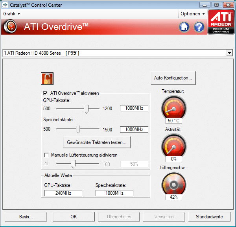Click the current GPU clock 240MHz value

pyautogui.click(x=63, y=193)
